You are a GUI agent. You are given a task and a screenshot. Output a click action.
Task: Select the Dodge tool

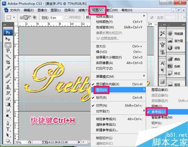pyautogui.click(x=8, y=116)
